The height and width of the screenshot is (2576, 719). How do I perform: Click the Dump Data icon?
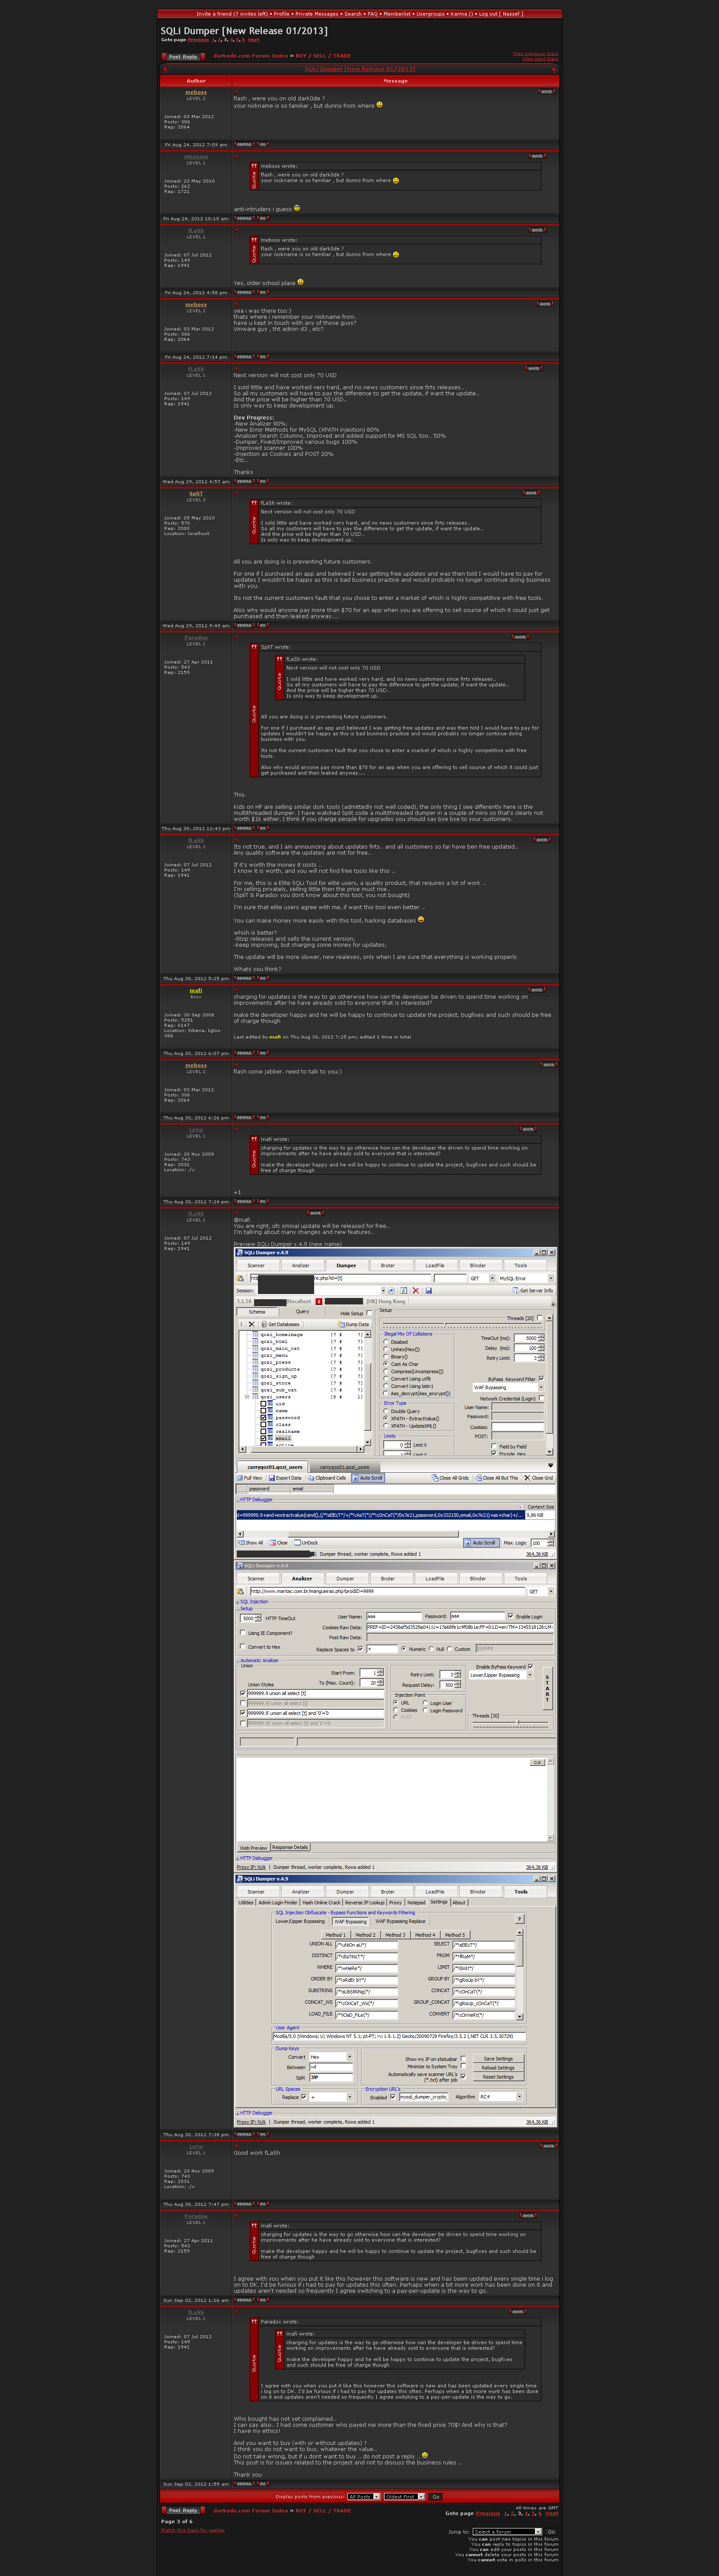click(340, 1324)
